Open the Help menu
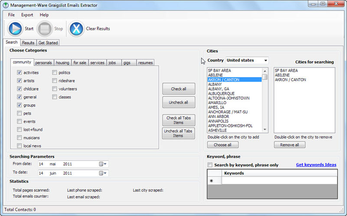The height and width of the screenshot is (216, 347). 44,15
